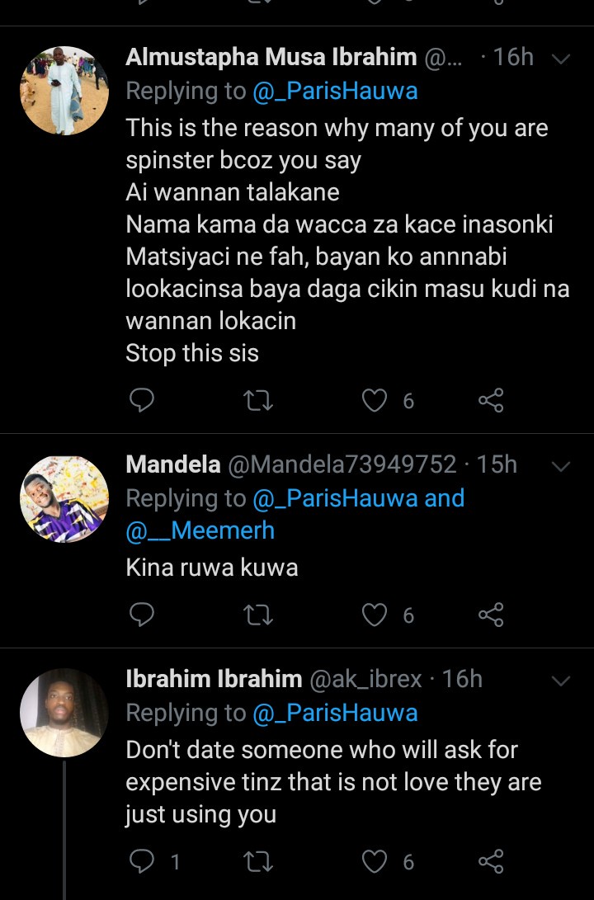The height and width of the screenshot is (900, 594).
Task: Like Mandela's 'Kina ruwa kuwa' tweet
Action: tap(375, 615)
